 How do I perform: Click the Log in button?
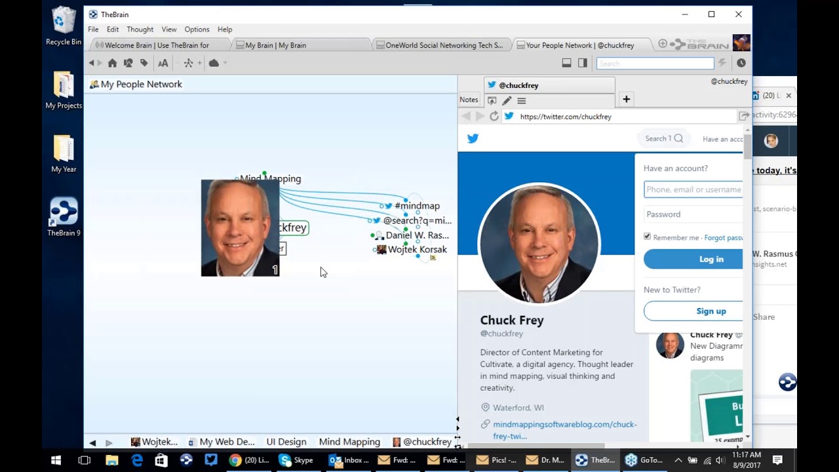[x=693, y=259]
